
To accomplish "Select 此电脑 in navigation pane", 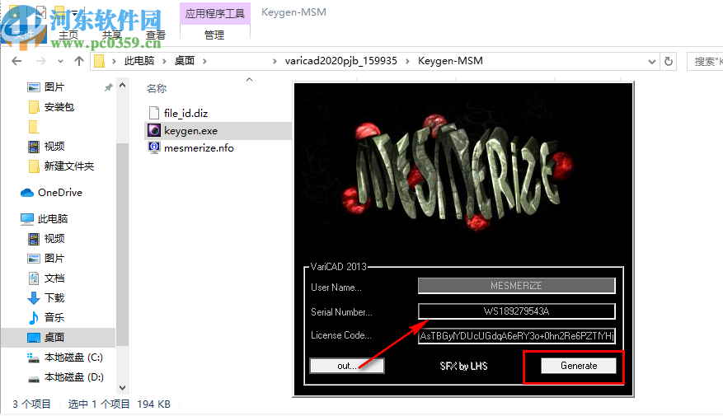I will (x=53, y=219).
